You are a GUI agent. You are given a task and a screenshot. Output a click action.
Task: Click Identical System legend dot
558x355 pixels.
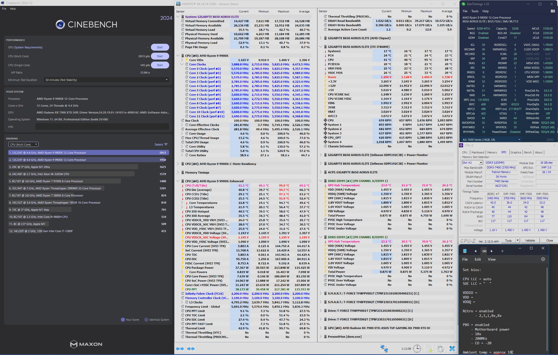[146, 320]
